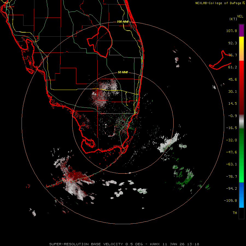
Task: Select the VEL legend title
Action: [x=240, y=16]
